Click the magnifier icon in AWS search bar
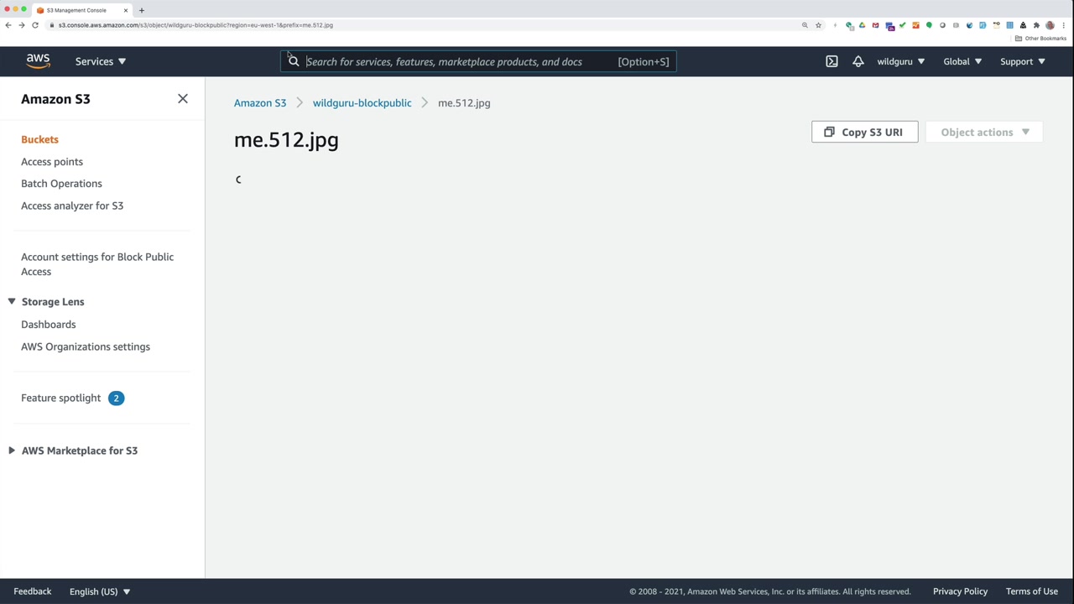The width and height of the screenshot is (1074, 604). pos(294,61)
